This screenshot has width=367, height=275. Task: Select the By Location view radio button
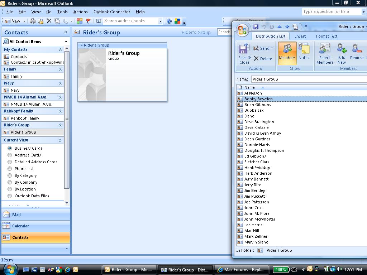coord(10,189)
